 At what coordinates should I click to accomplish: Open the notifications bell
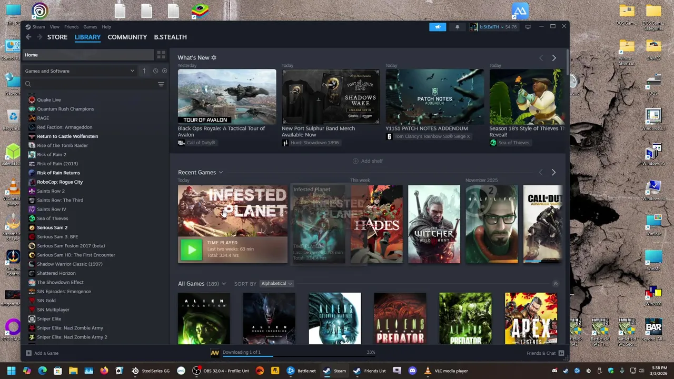[457, 27]
